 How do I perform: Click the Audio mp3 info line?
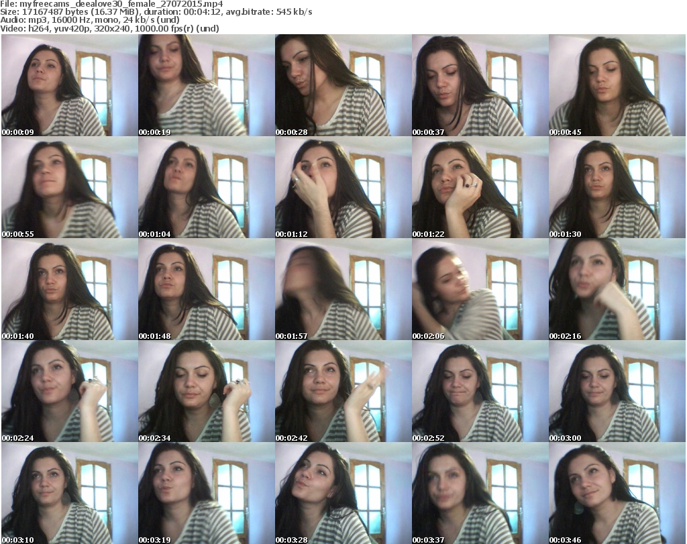[90, 20]
